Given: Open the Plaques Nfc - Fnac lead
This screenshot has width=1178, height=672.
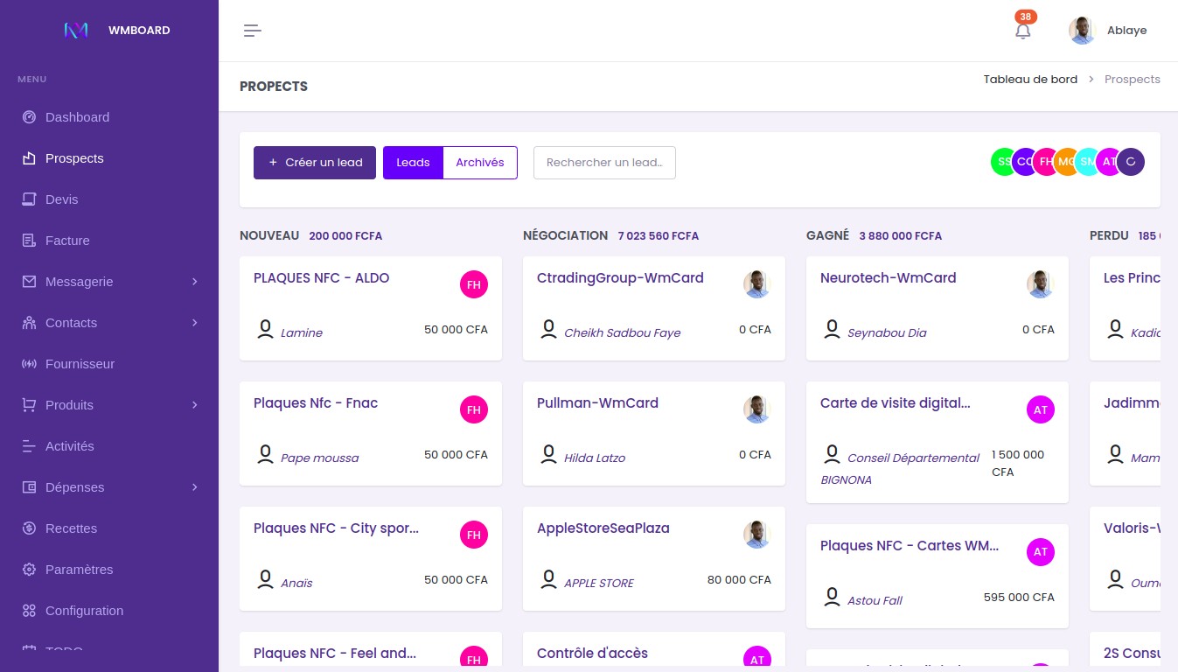Looking at the screenshot, I should pyautogui.click(x=316, y=403).
